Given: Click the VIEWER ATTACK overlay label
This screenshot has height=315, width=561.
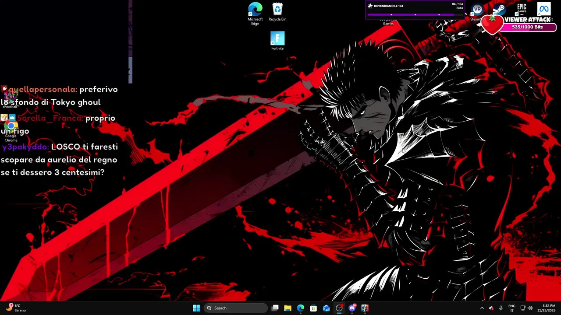Looking at the screenshot, I should pyautogui.click(x=527, y=20).
